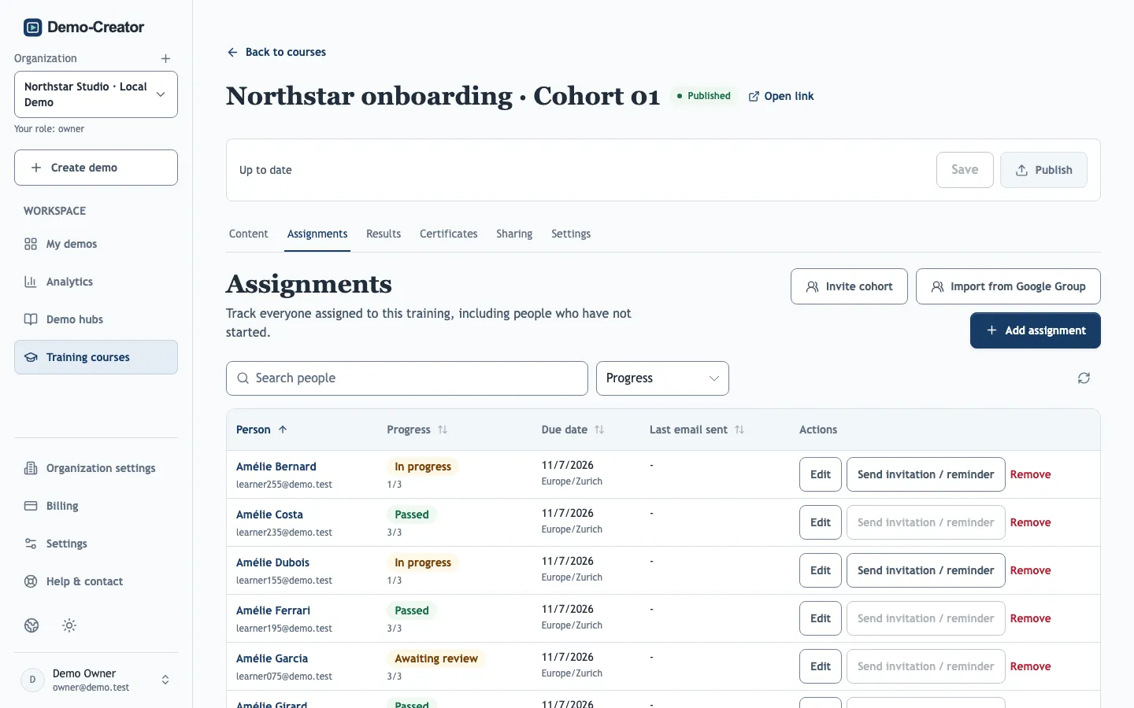Click the Add assignment button
This screenshot has height=708, width=1134.
point(1036,330)
